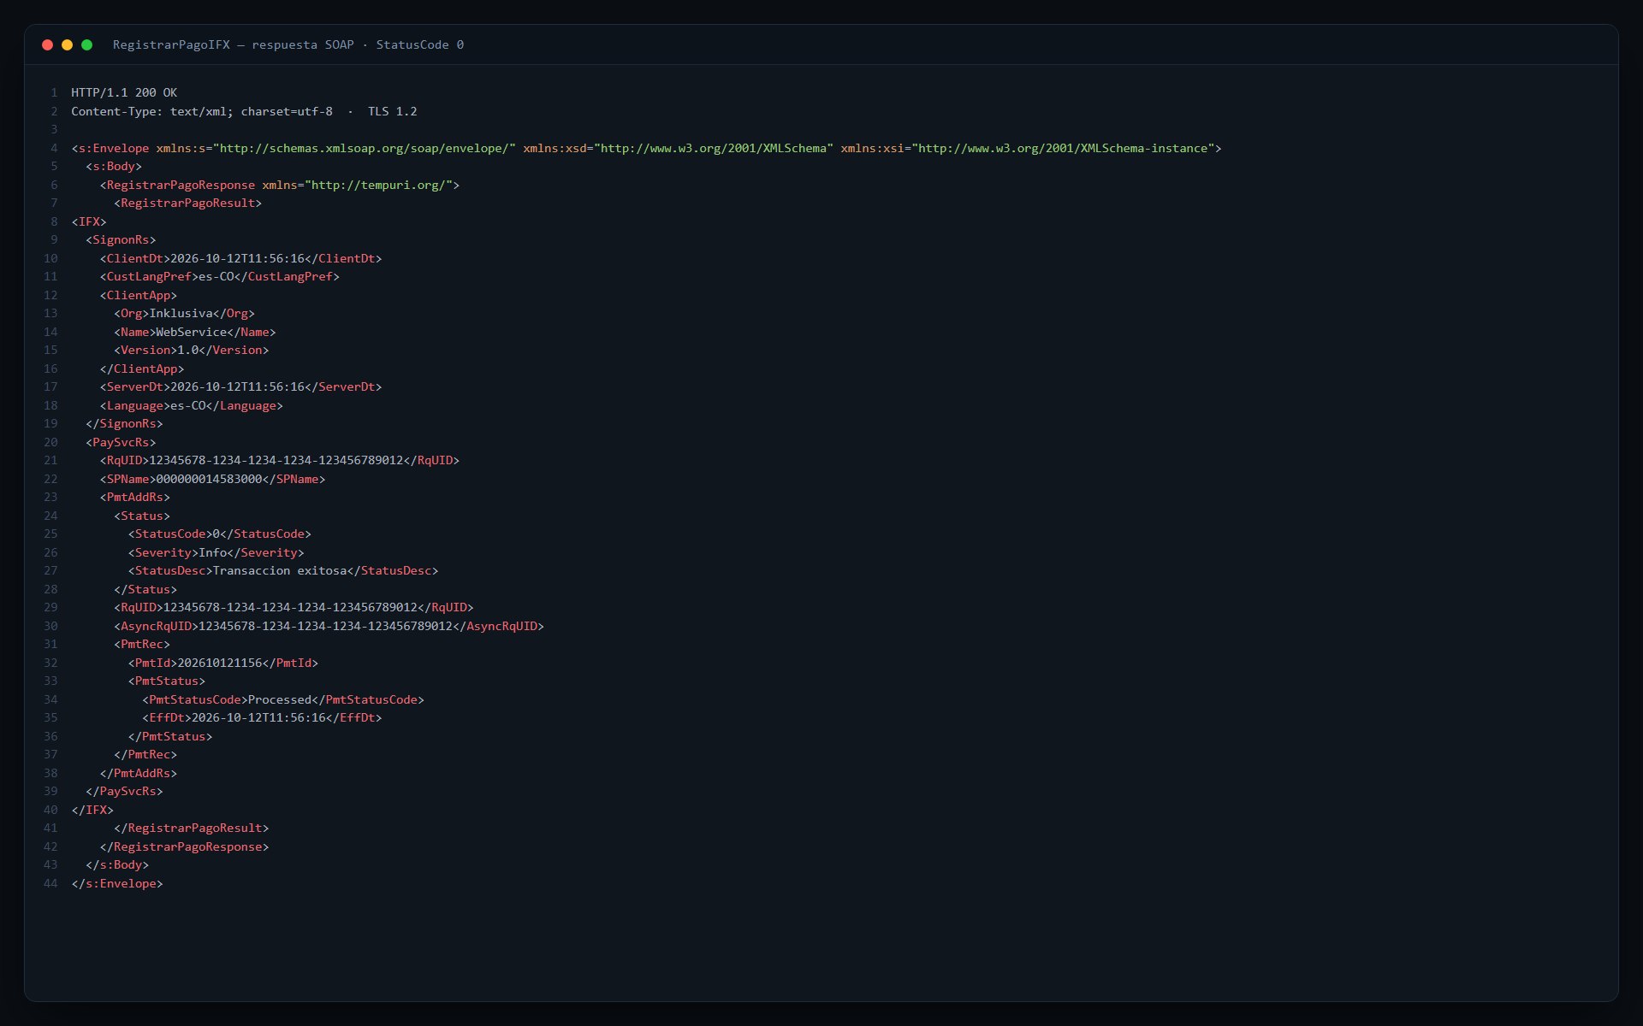Click the opening RegistrarPagoResult tag
The width and height of the screenshot is (1643, 1026).
(188, 203)
